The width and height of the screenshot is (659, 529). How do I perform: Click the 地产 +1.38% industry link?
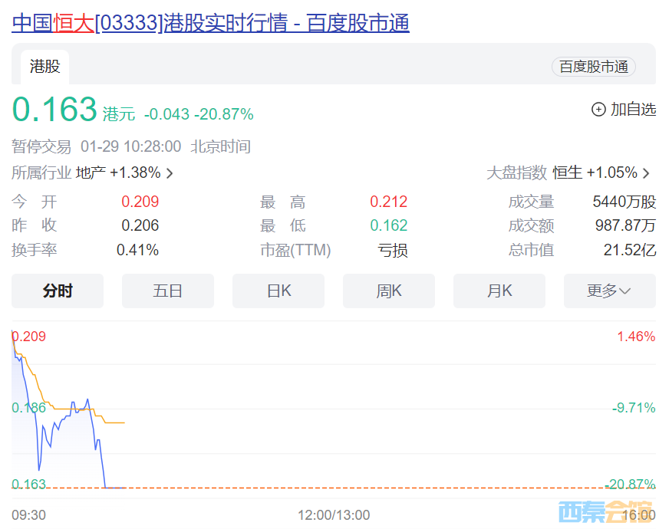pos(117,172)
